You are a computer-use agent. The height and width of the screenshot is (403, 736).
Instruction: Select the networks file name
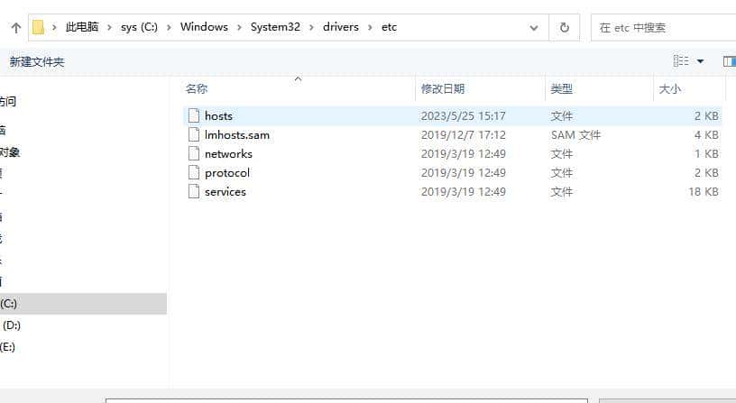228,154
